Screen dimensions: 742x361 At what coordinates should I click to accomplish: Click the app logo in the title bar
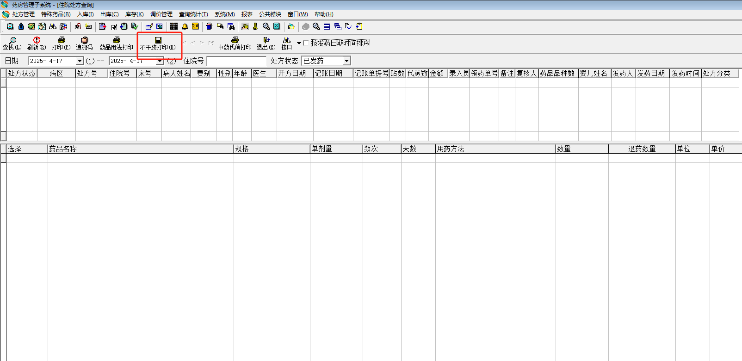click(5, 5)
